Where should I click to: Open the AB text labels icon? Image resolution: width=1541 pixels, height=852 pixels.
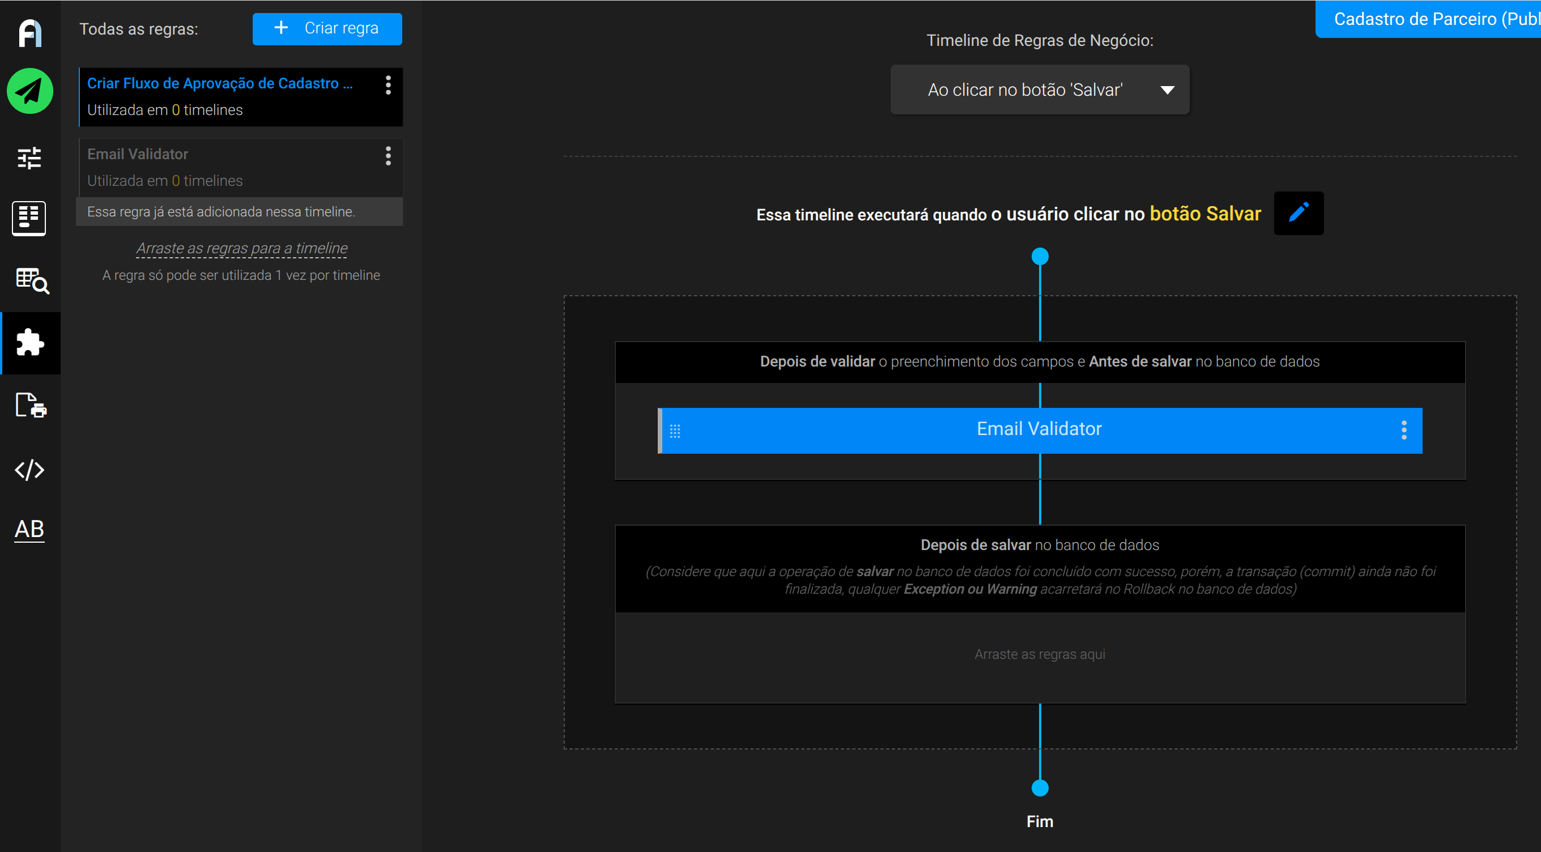click(x=30, y=530)
